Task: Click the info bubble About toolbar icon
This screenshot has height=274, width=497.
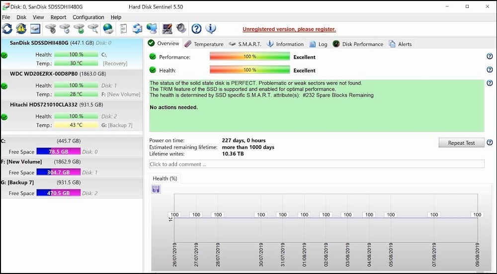Action: [211, 29]
